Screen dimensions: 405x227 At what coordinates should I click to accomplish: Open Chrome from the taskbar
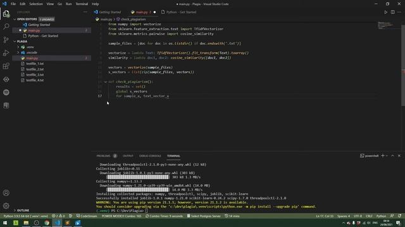click(x=47, y=223)
